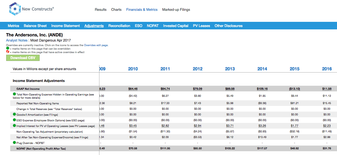Open override for Total Non-Operating Expense row

[15, 94]
